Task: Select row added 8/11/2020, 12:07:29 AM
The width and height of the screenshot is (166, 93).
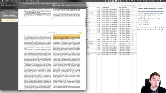Action: 111,9
